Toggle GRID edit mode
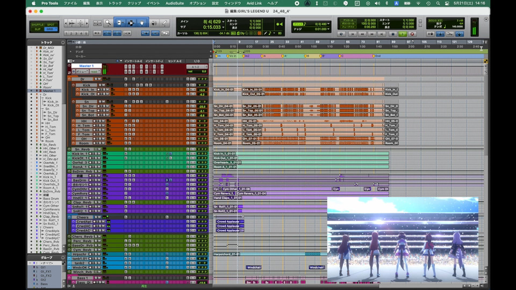This screenshot has height=290, width=516. (51, 29)
